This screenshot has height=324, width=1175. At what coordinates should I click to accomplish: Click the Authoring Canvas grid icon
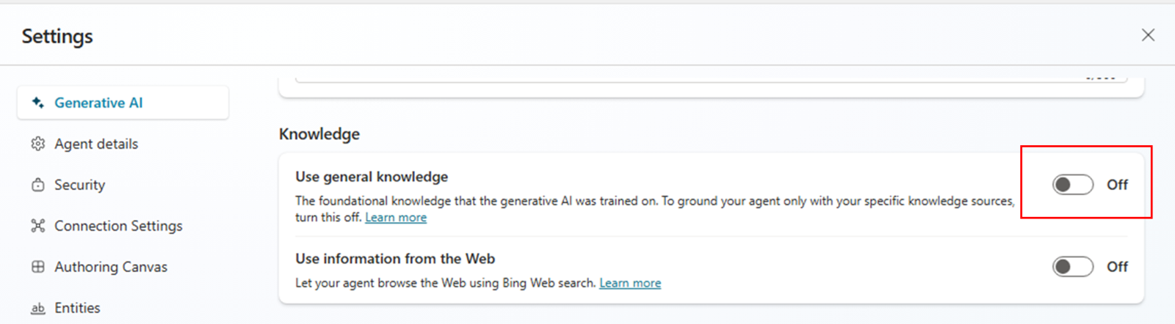tap(38, 267)
